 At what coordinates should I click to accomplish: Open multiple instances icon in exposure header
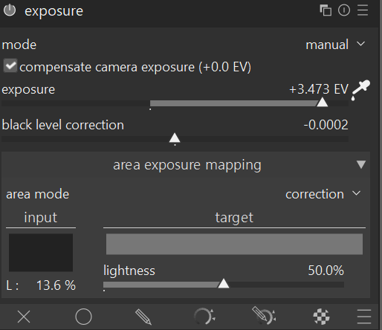[326, 10]
